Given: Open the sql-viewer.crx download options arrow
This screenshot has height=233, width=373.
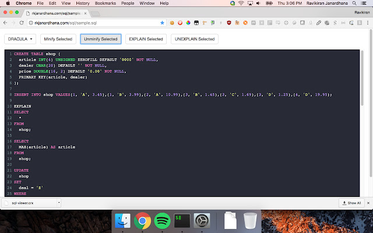Looking at the screenshot, I should click(x=59, y=203).
